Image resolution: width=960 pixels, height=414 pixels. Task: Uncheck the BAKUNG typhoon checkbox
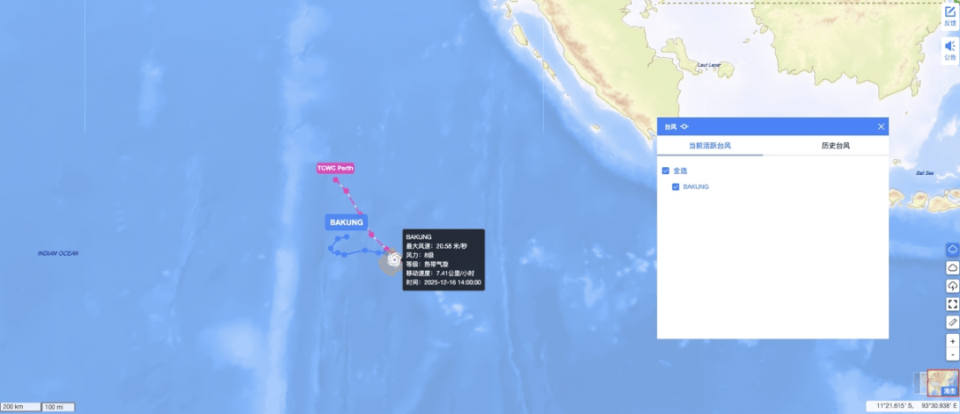(x=676, y=187)
